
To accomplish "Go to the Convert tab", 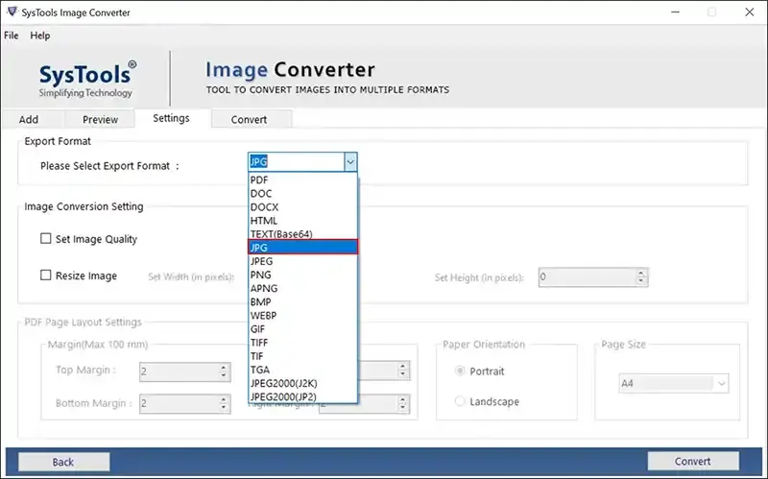I will tap(249, 119).
